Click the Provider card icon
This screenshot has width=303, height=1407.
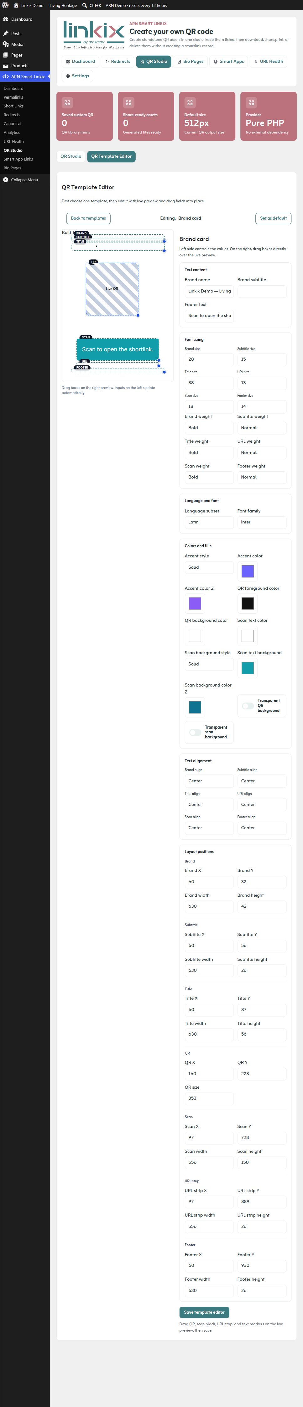(x=251, y=102)
